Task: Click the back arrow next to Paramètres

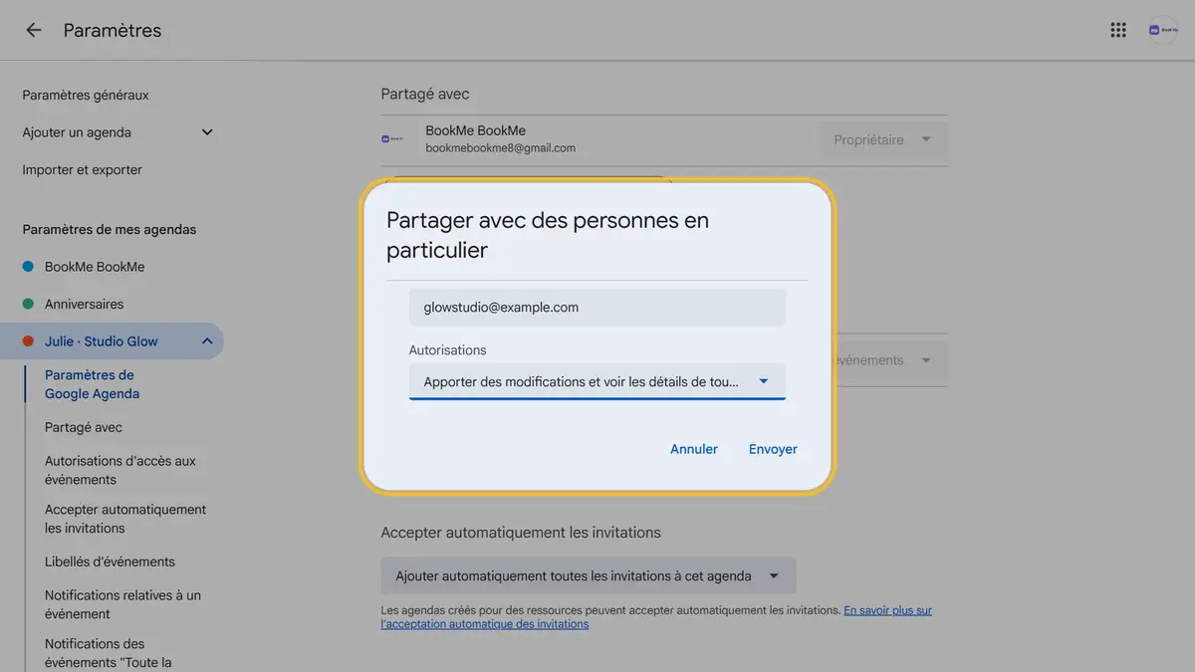Action: (34, 30)
